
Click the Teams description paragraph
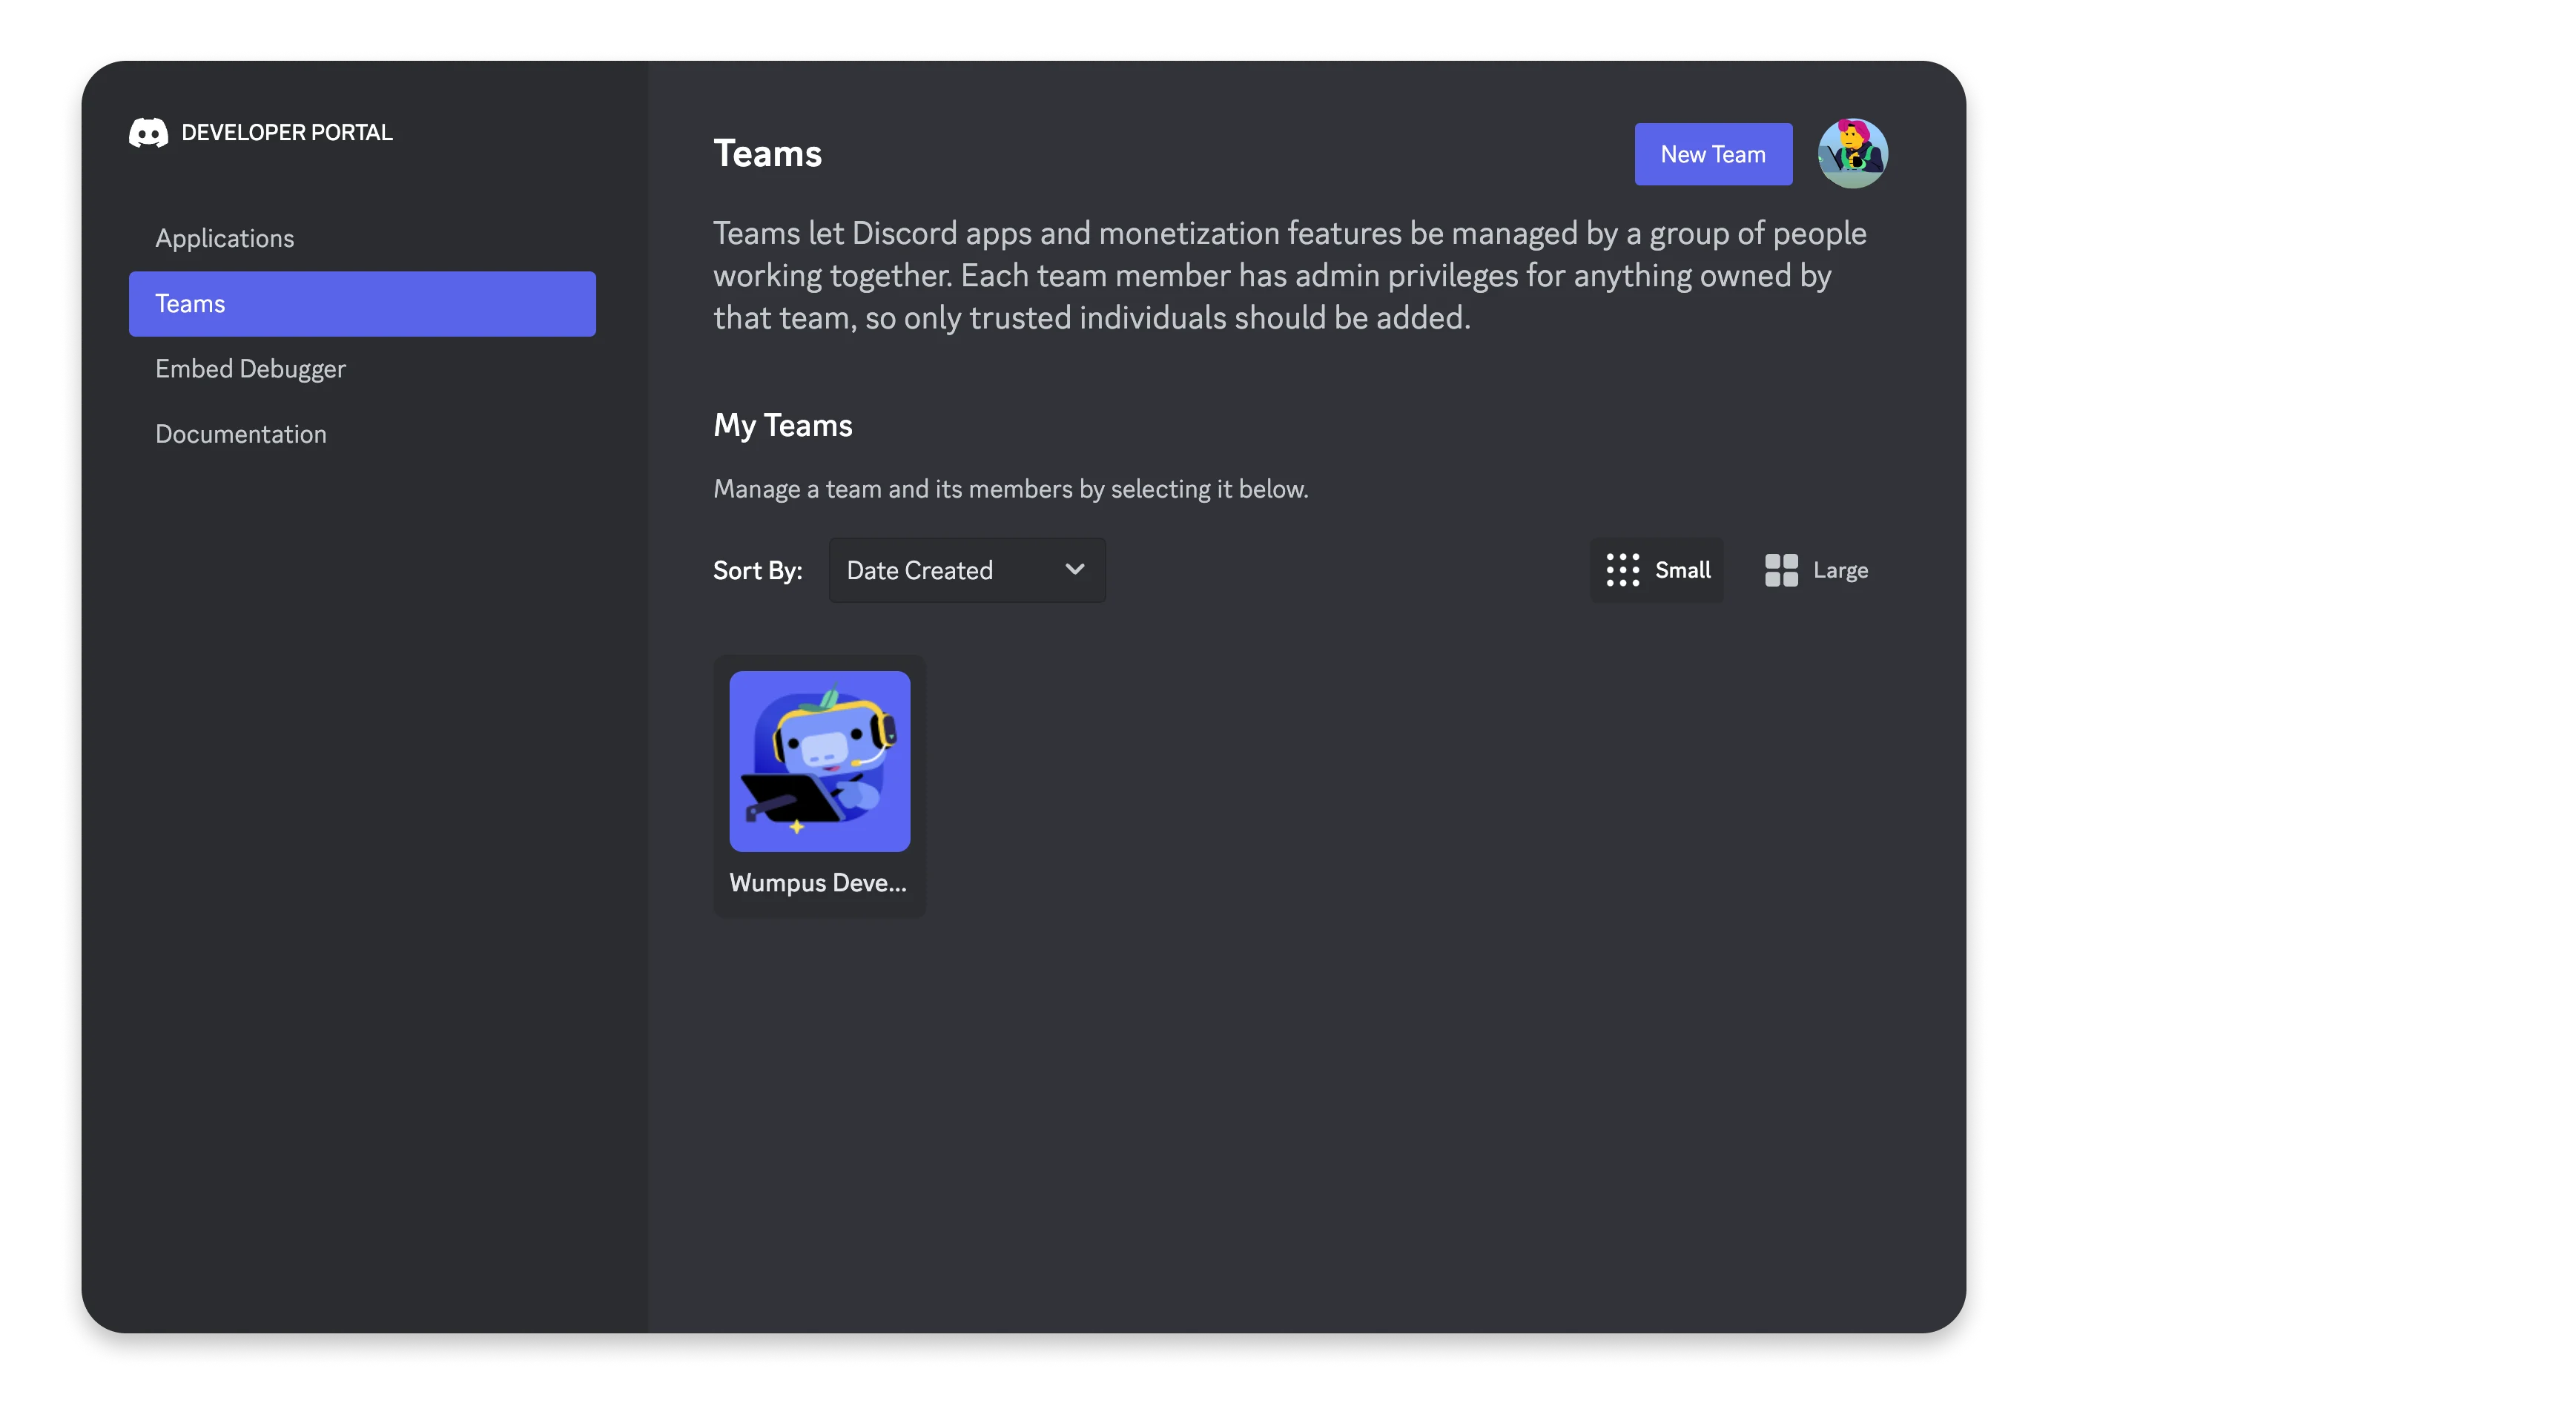[x=1289, y=275]
